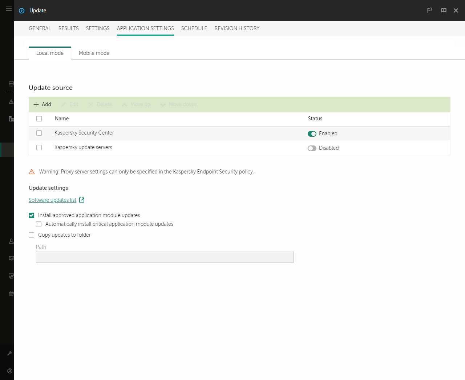Click the external link arrow beside Software updates list
The height and width of the screenshot is (380, 465).
coord(81,200)
